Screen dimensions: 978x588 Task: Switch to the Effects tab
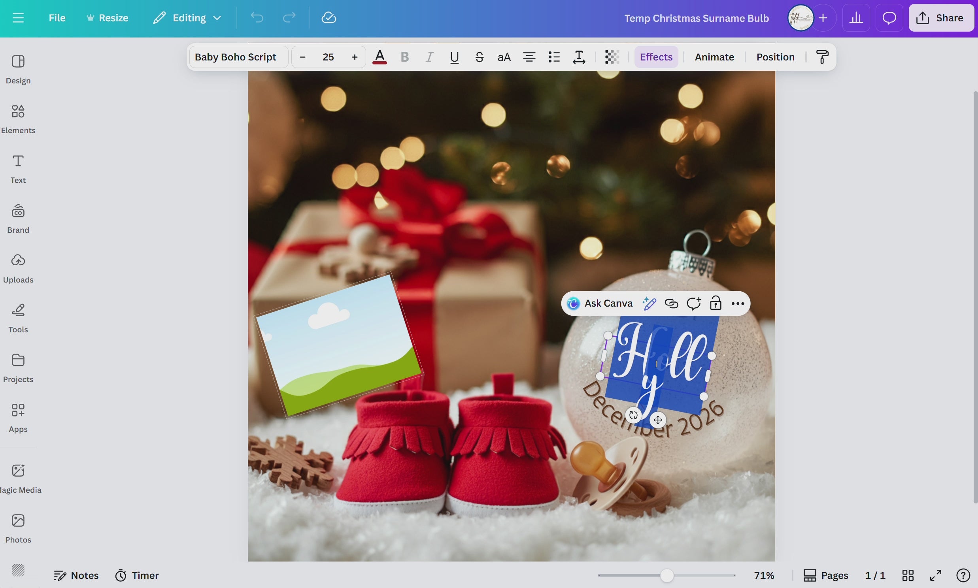point(656,57)
